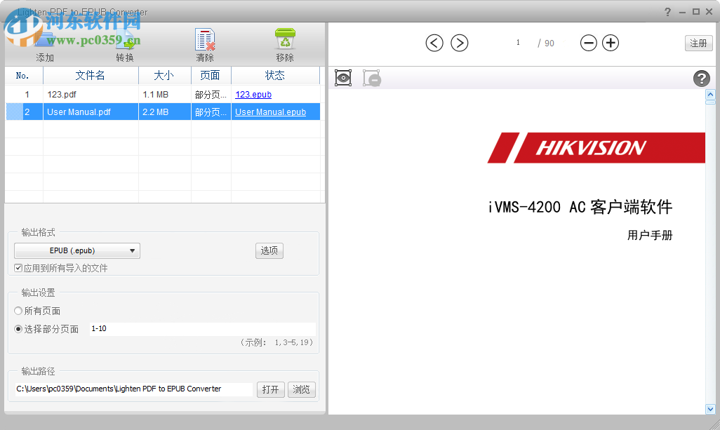Go to next page with right arrow
Image resolution: width=720 pixels, height=430 pixels.
tap(460, 43)
